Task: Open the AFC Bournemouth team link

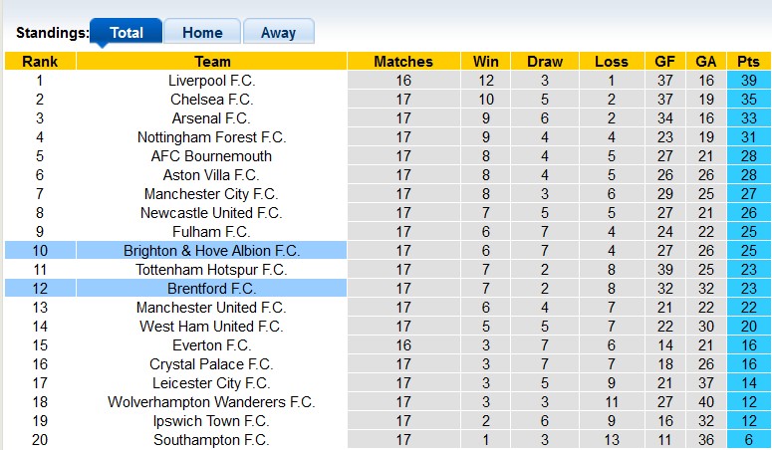Action: tap(211, 156)
